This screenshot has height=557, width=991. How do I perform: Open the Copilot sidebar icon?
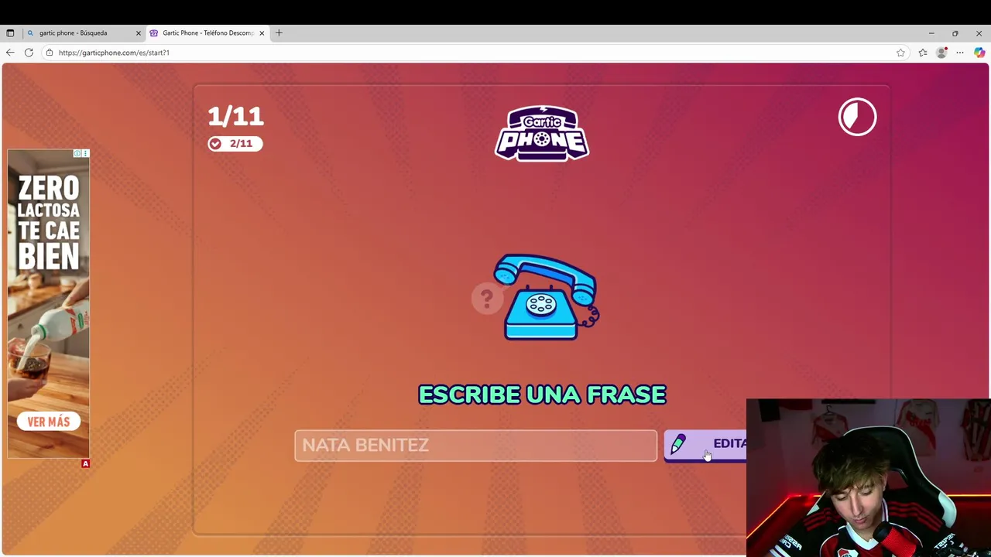click(979, 53)
